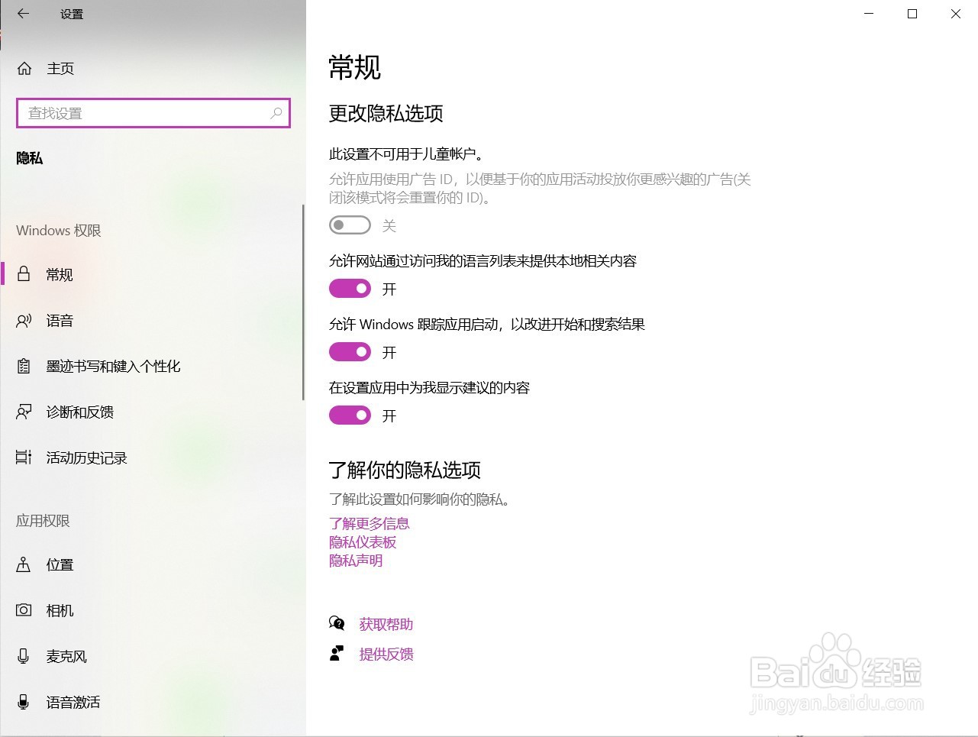Click the 了解此设置如何影响你的隐私 text
978x737 pixels.
pyautogui.click(x=420, y=499)
